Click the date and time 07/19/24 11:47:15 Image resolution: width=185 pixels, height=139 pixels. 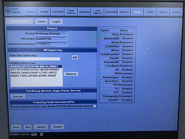point(19,134)
